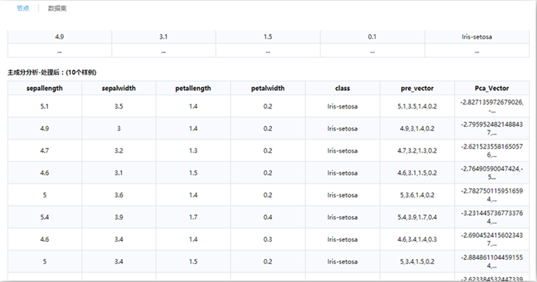
Task: Click the sepallength column header
Action: [45, 88]
